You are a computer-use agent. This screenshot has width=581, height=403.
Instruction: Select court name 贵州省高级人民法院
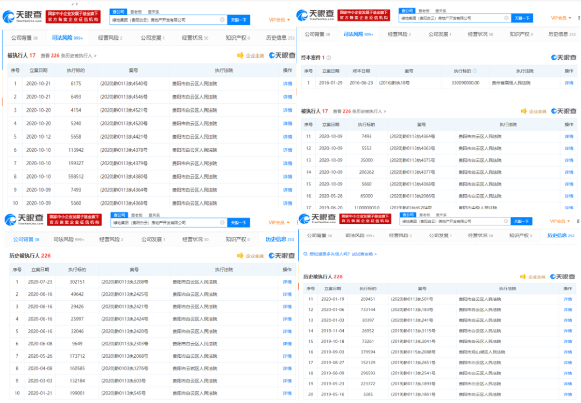[x=512, y=83]
